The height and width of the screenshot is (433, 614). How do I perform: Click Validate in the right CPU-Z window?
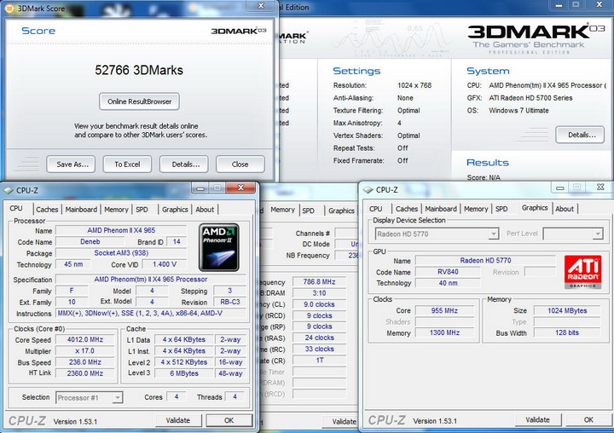pyautogui.click(x=537, y=419)
